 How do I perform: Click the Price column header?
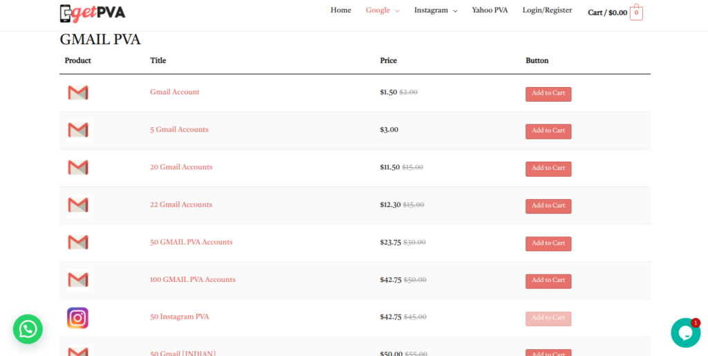pos(389,60)
